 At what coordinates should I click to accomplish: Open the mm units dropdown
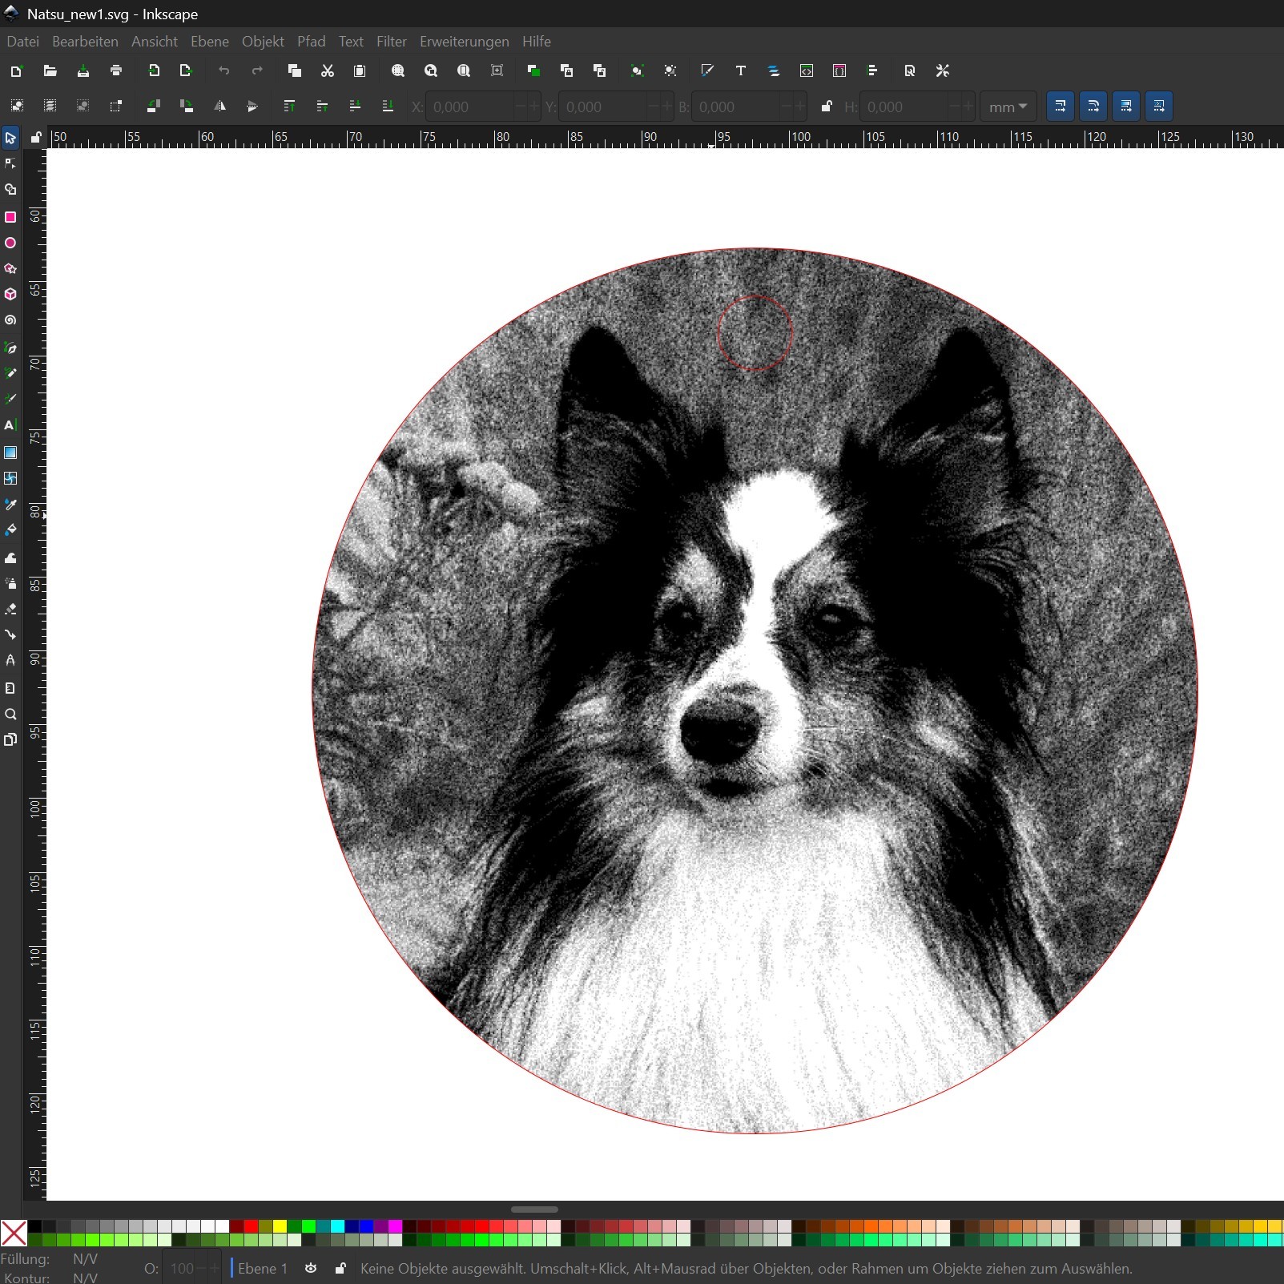point(1008,107)
